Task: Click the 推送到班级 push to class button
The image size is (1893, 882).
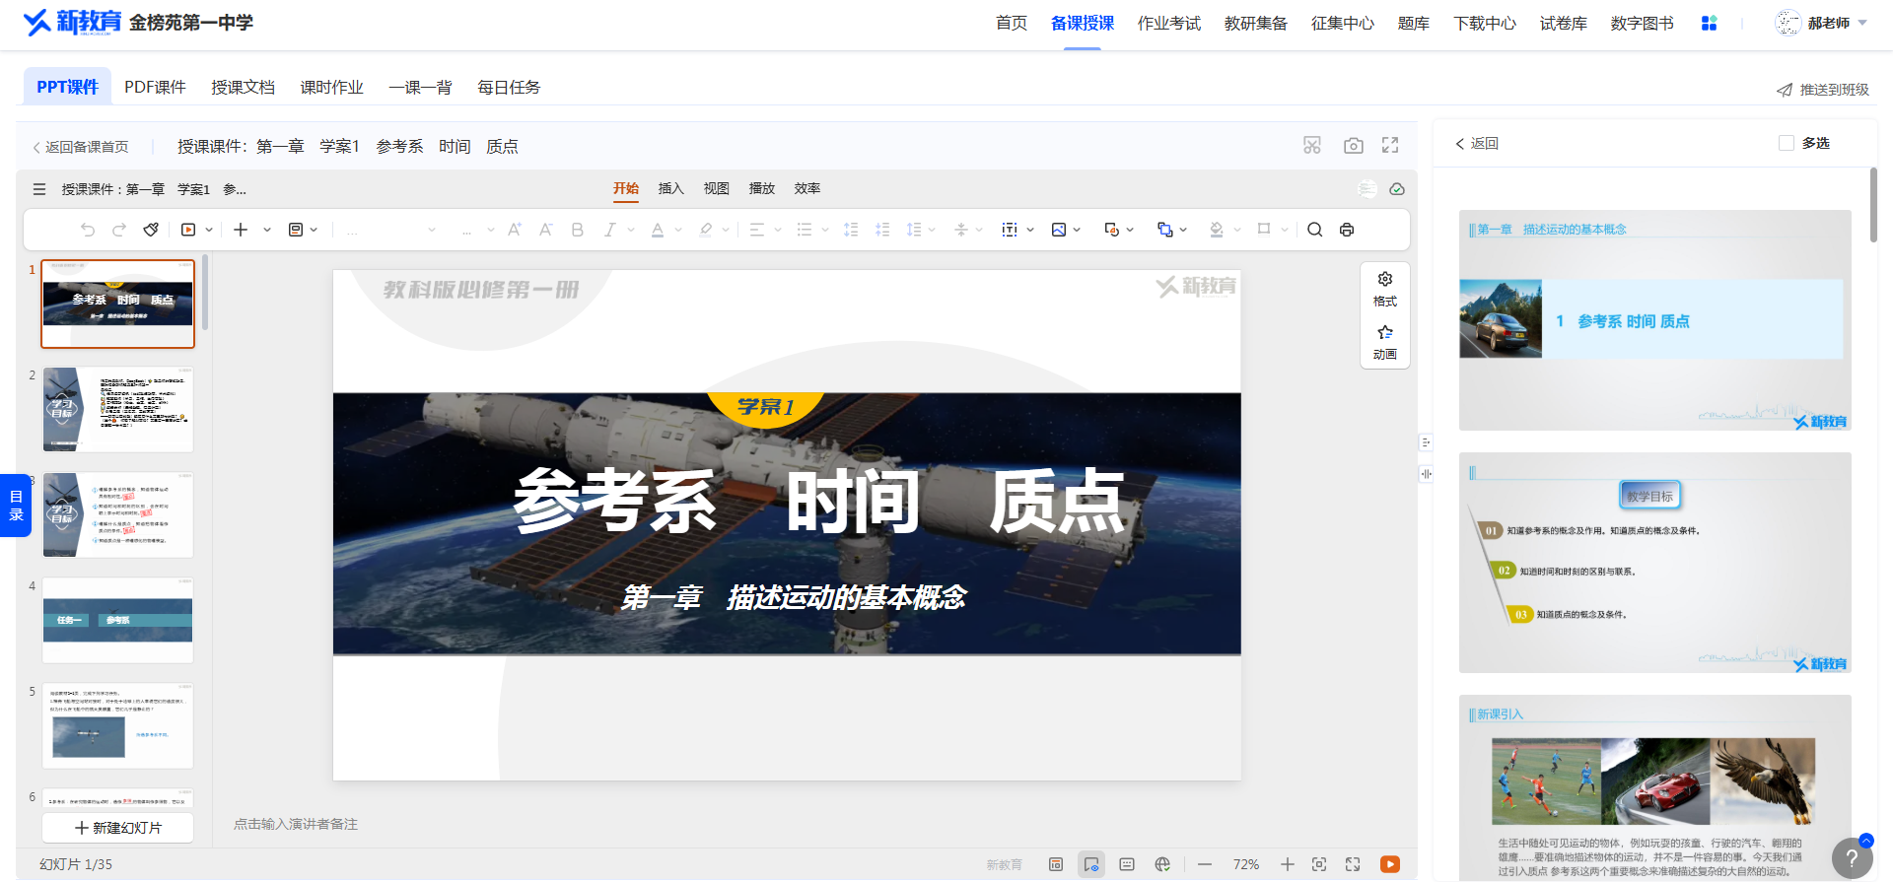Action: (x=1823, y=90)
